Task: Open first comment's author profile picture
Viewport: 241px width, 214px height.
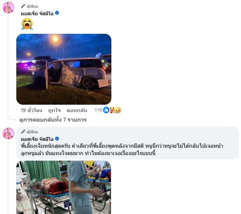Action: (8, 8)
